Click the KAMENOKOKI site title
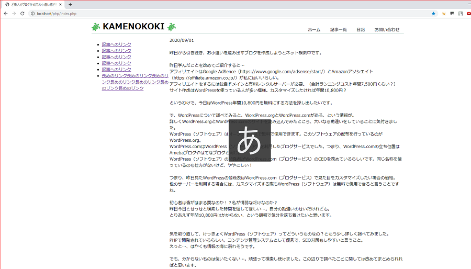The height and width of the screenshot is (269, 471). pos(133,26)
